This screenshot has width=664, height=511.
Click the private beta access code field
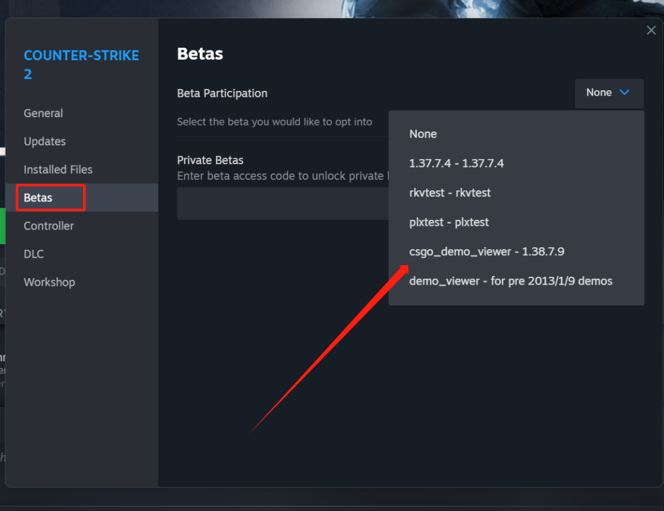coord(282,204)
